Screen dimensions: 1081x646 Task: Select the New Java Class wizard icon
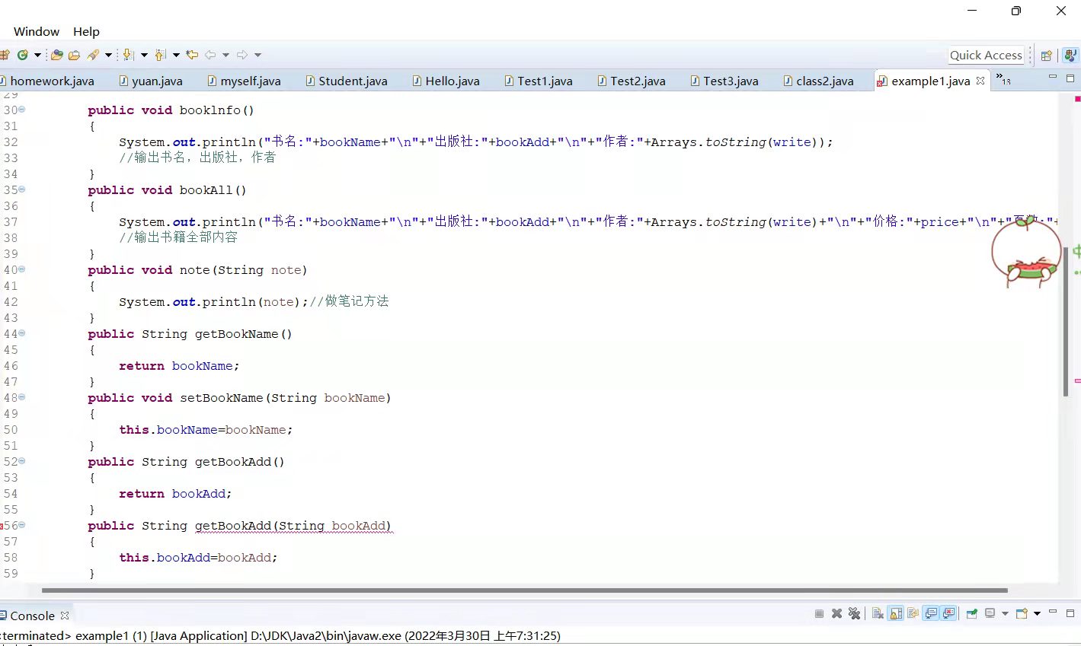point(23,55)
